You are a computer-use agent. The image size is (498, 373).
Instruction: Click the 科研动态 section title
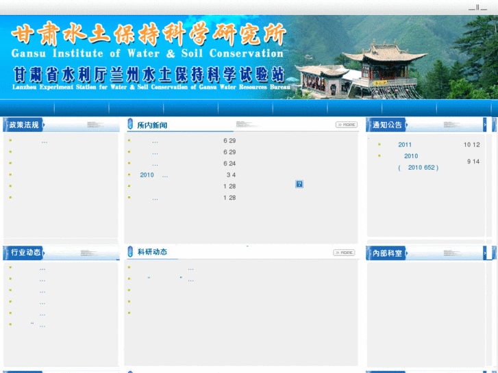(x=152, y=252)
